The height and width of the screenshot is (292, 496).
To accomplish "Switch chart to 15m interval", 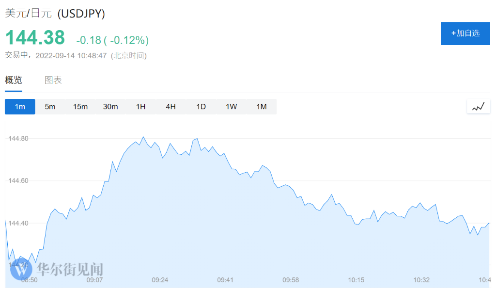I will (80, 107).
